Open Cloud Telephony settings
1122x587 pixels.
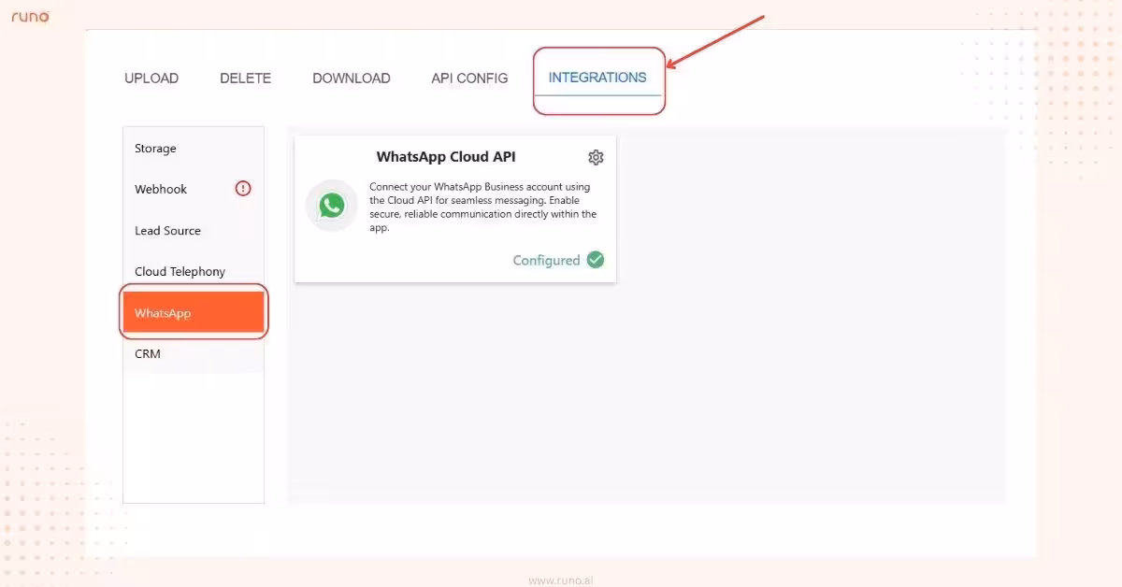pyautogui.click(x=180, y=271)
